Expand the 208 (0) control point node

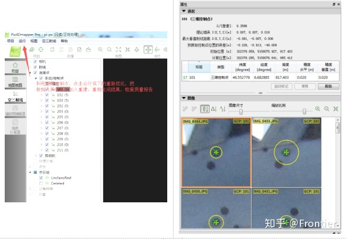pyautogui.click(x=41, y=133)
